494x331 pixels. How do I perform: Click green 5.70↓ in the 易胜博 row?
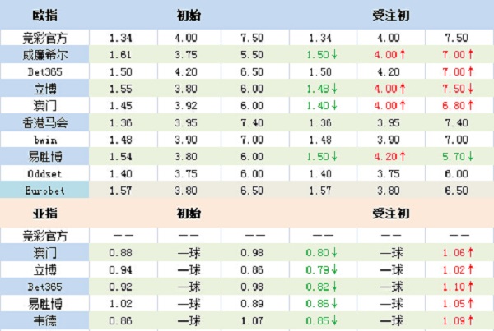tap(458, 157)
